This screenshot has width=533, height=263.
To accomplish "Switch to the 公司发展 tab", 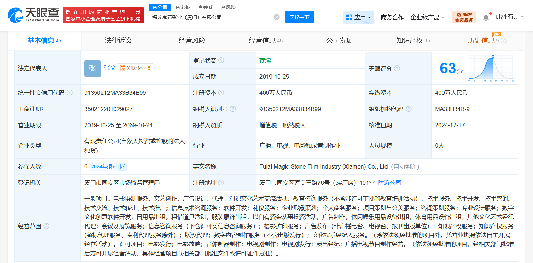I will point(340,41).
